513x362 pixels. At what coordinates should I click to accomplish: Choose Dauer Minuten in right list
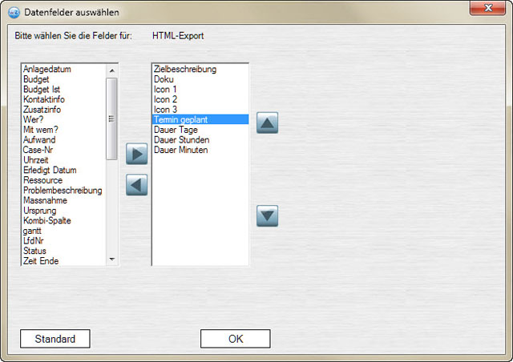[181, 150]
